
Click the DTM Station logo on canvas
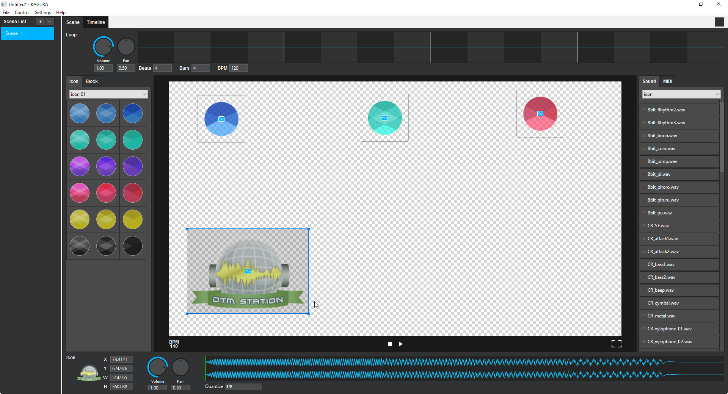(248, 271)
